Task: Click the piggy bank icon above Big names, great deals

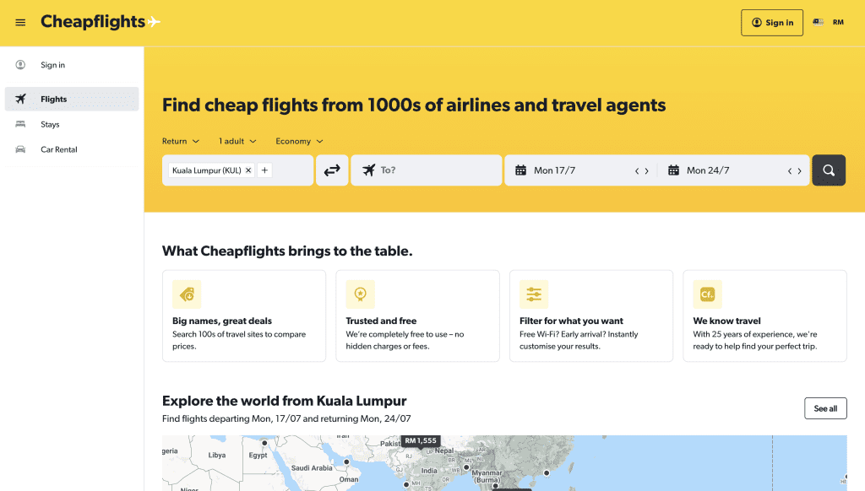Action: tap(186, 294)
